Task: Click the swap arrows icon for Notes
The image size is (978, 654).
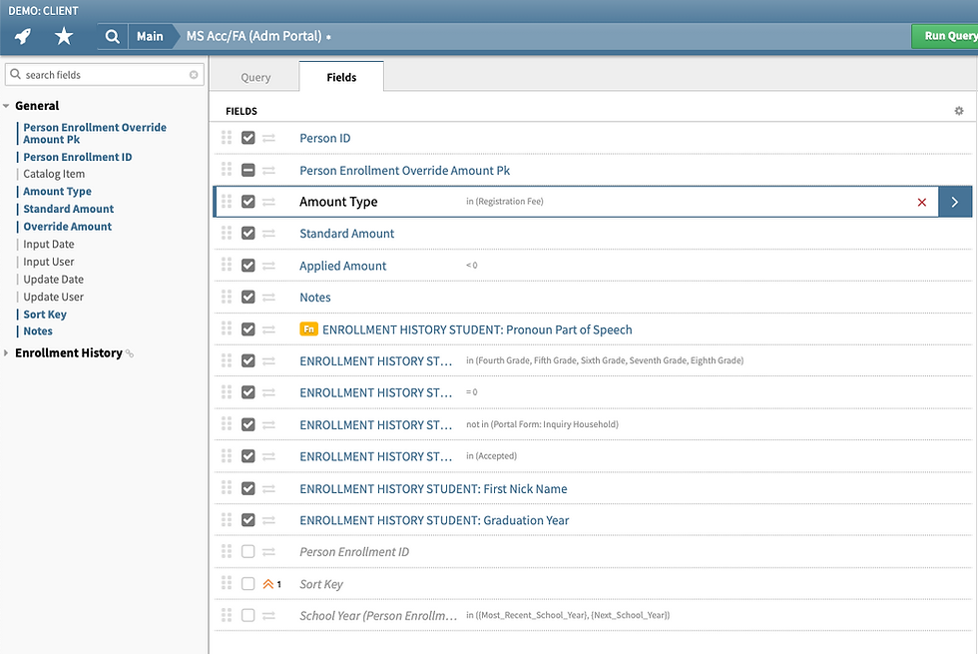Action: 268,298
